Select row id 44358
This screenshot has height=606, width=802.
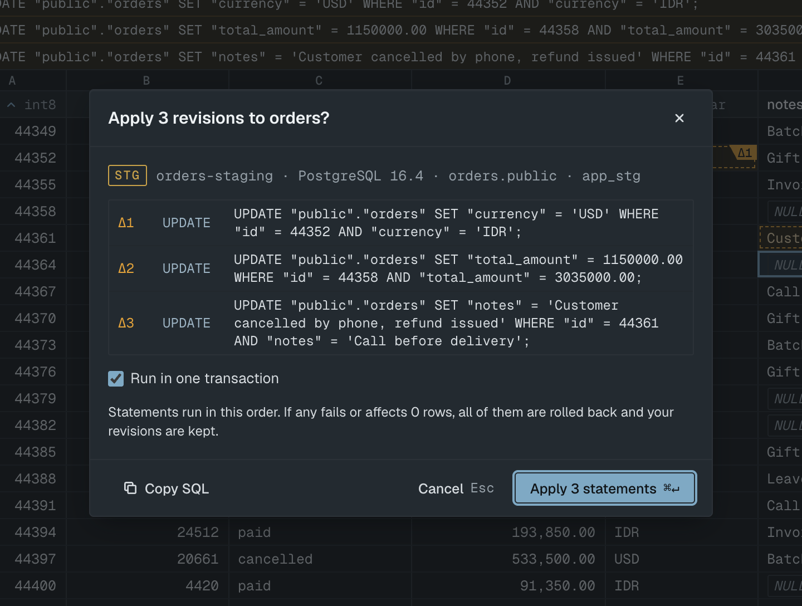click(x=35, y=212)
